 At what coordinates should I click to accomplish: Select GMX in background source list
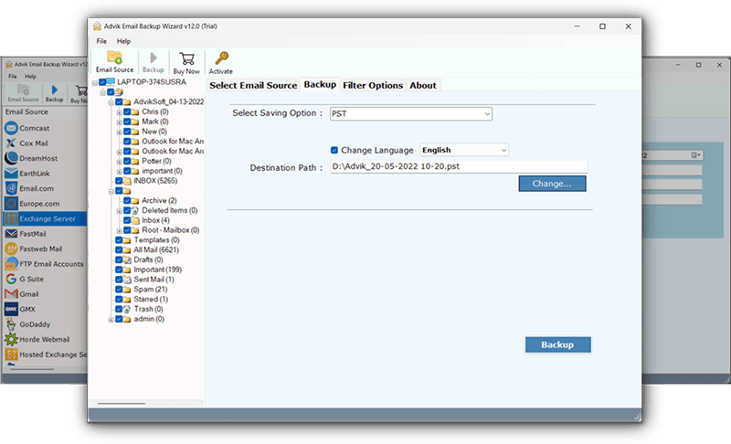coord(27,309)
